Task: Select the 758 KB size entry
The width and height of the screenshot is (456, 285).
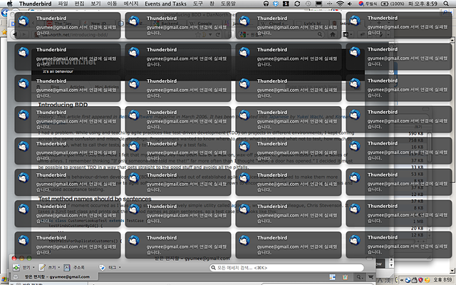Action: 415,140
